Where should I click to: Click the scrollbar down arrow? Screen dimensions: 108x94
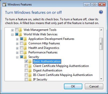tap(101, 79)
